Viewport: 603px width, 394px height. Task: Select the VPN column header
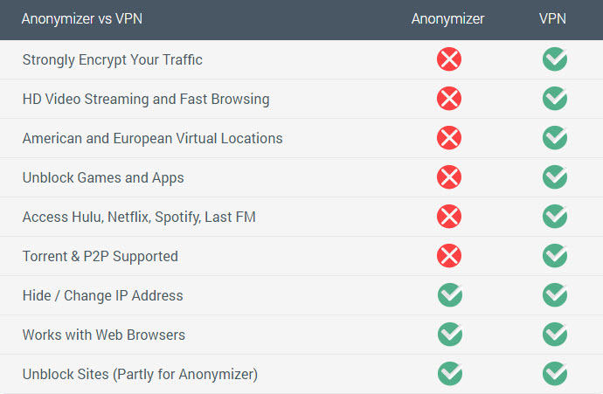(552, 18)
